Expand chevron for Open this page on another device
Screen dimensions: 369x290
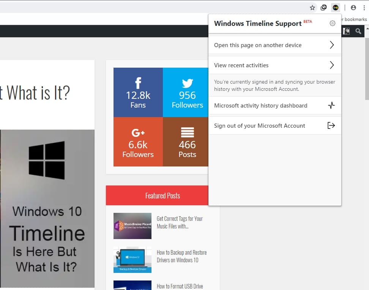(x=332, y=45)
